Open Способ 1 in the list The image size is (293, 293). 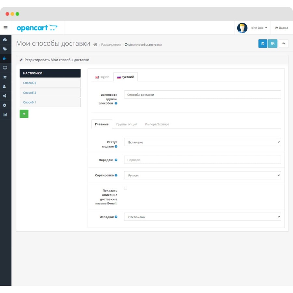[x=50, y=103]
